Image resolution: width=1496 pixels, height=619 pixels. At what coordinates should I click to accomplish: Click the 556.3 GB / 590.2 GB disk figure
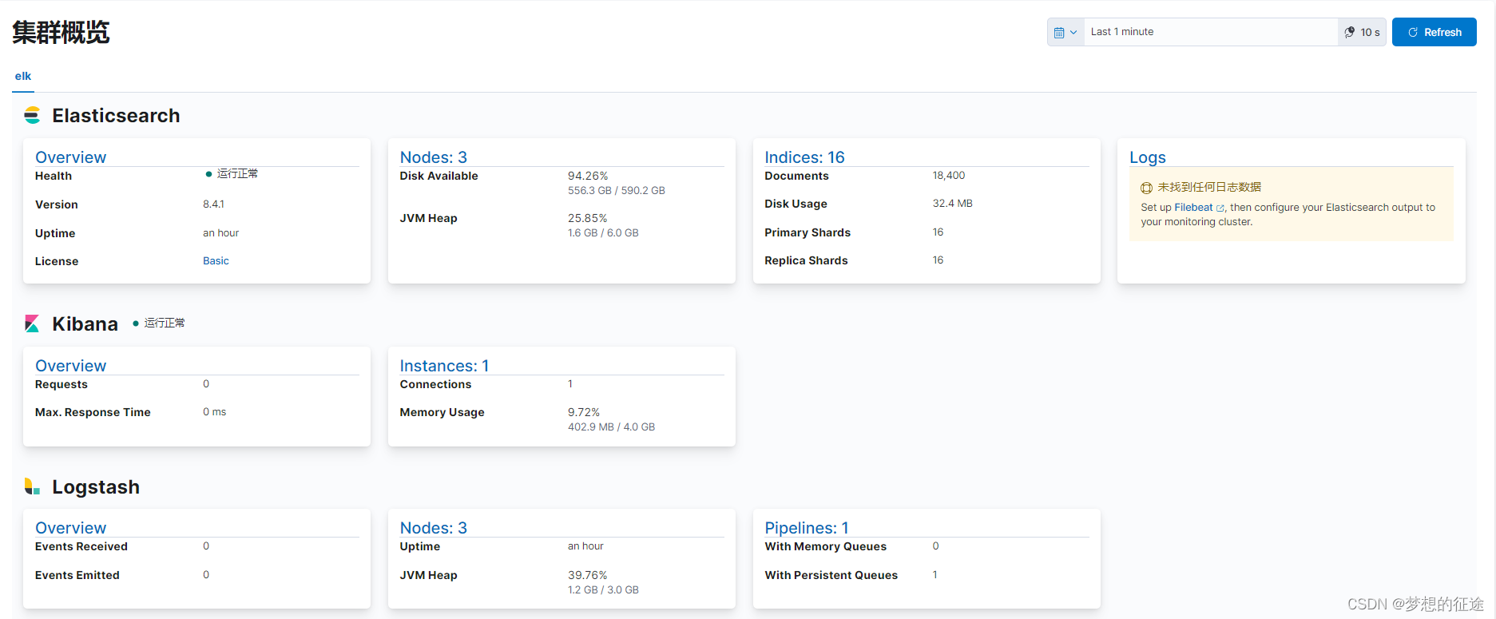(x=617, y=191)
